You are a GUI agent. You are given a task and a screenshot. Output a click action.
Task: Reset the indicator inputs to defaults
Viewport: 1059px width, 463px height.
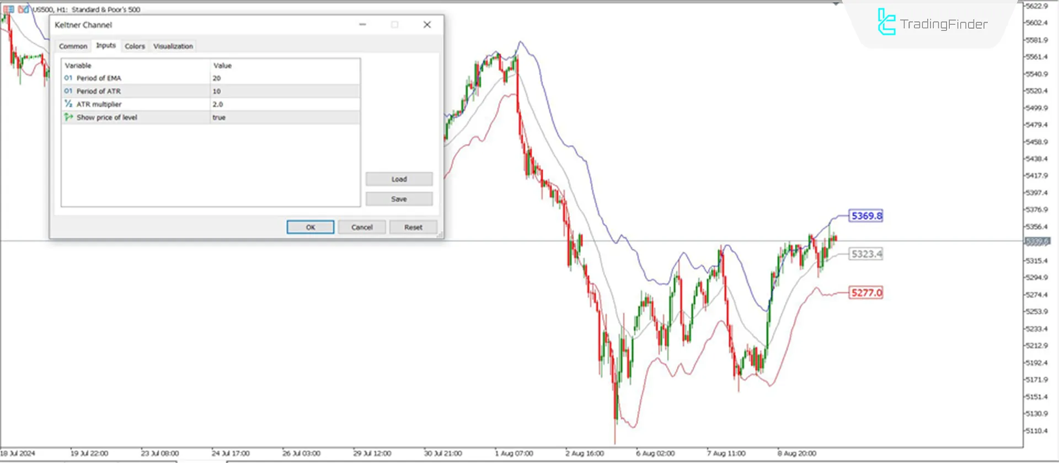pos(413,227)
